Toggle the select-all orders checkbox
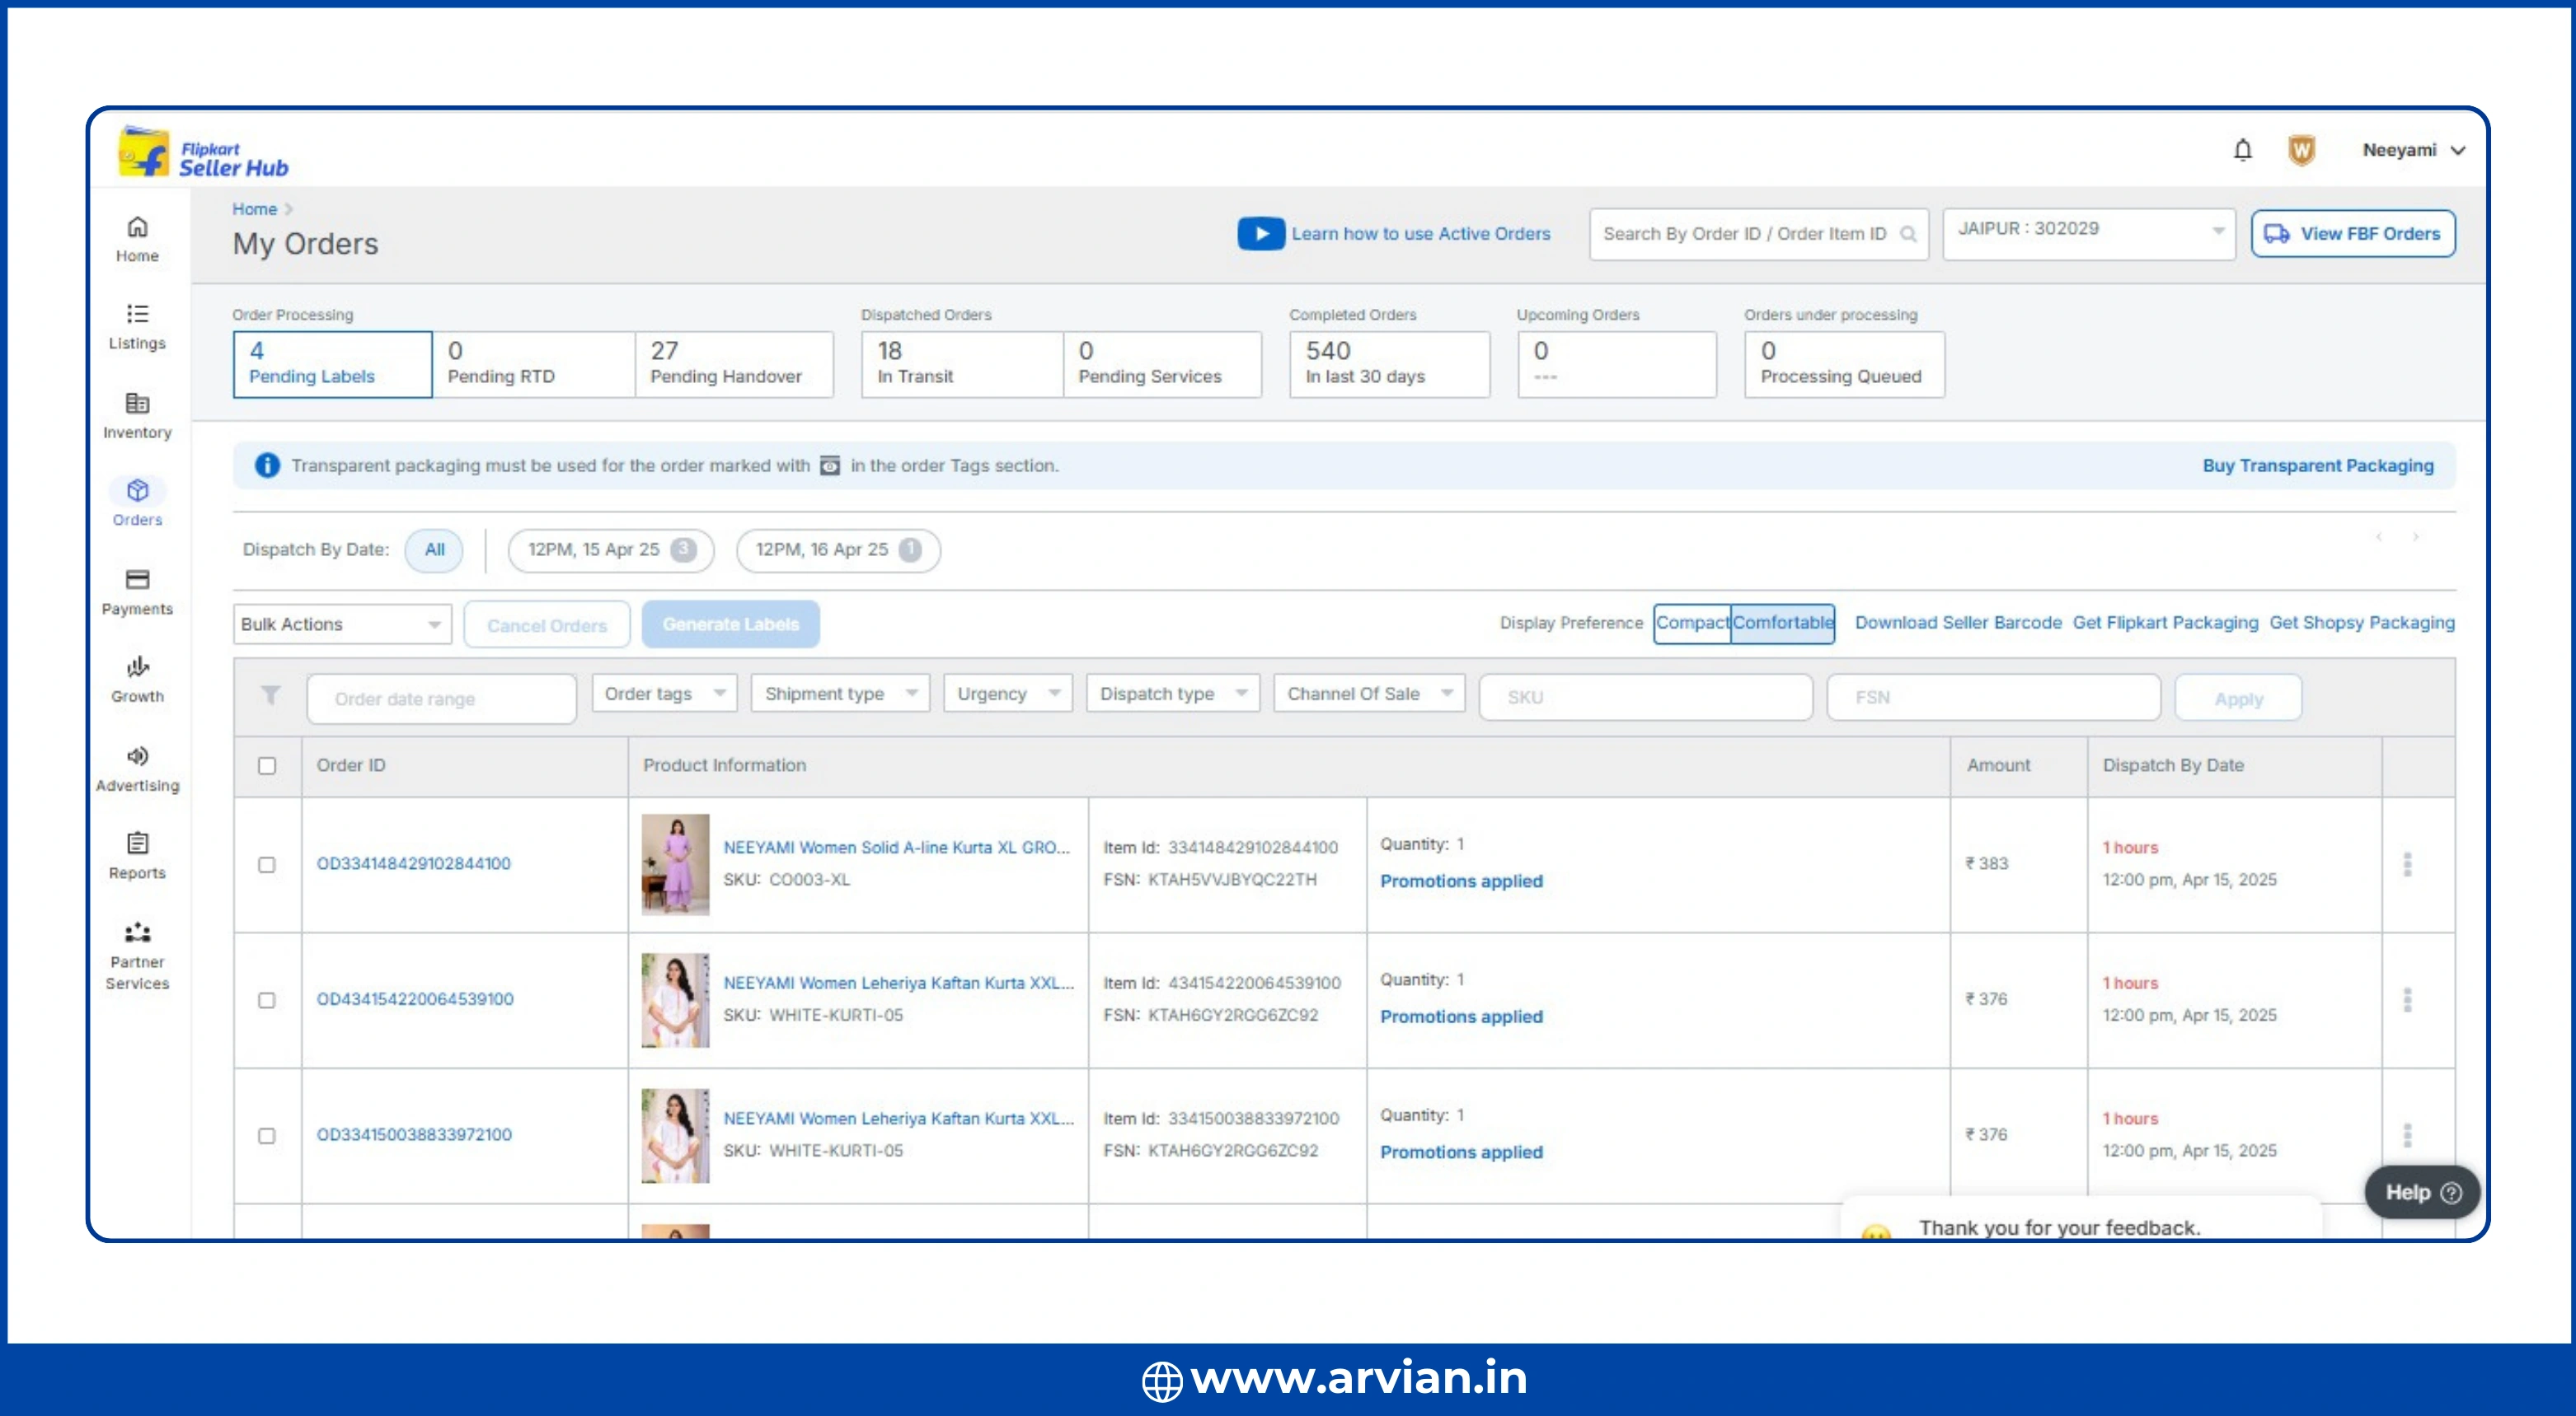This screenshot has height=1416, width=2576. (x=267, y=765)
